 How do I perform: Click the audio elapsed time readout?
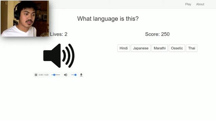coord(44,75)
